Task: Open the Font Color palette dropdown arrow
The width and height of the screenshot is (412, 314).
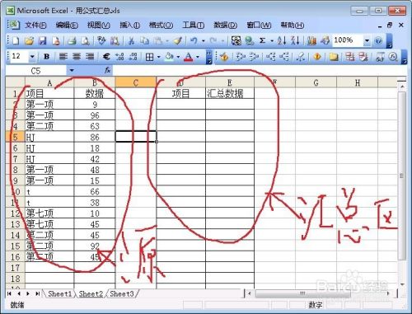Action: click(198, 57)
